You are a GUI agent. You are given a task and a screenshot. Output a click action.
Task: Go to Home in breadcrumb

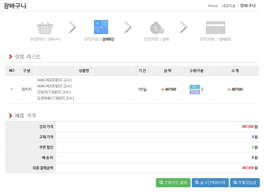coord(212,6)
